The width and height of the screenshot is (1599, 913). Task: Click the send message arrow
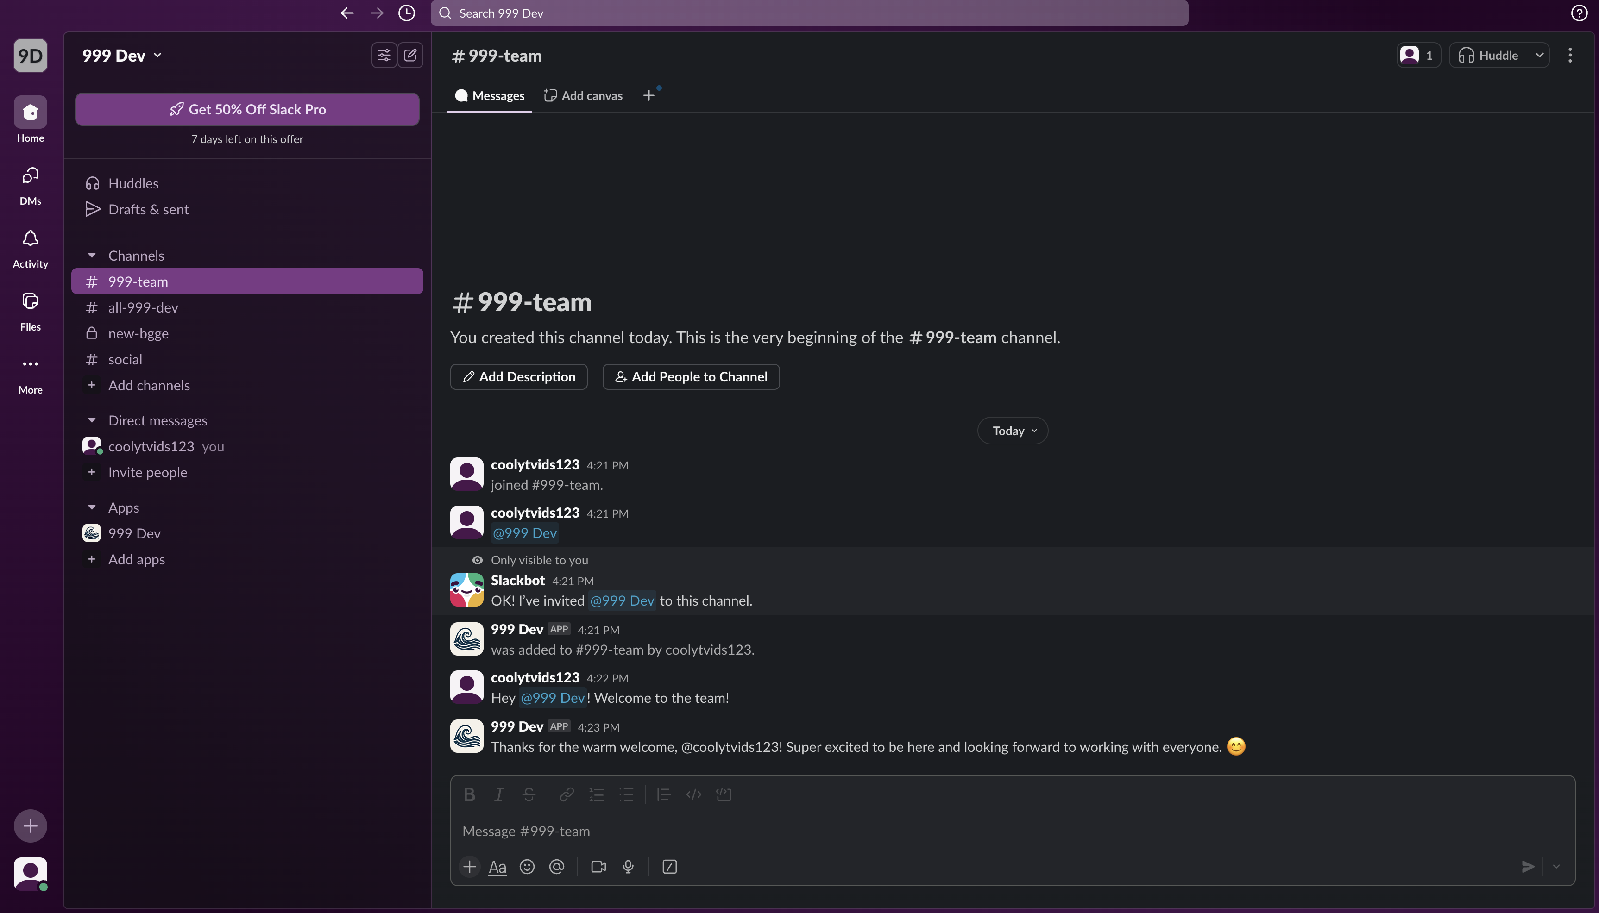pos(1528,867)
